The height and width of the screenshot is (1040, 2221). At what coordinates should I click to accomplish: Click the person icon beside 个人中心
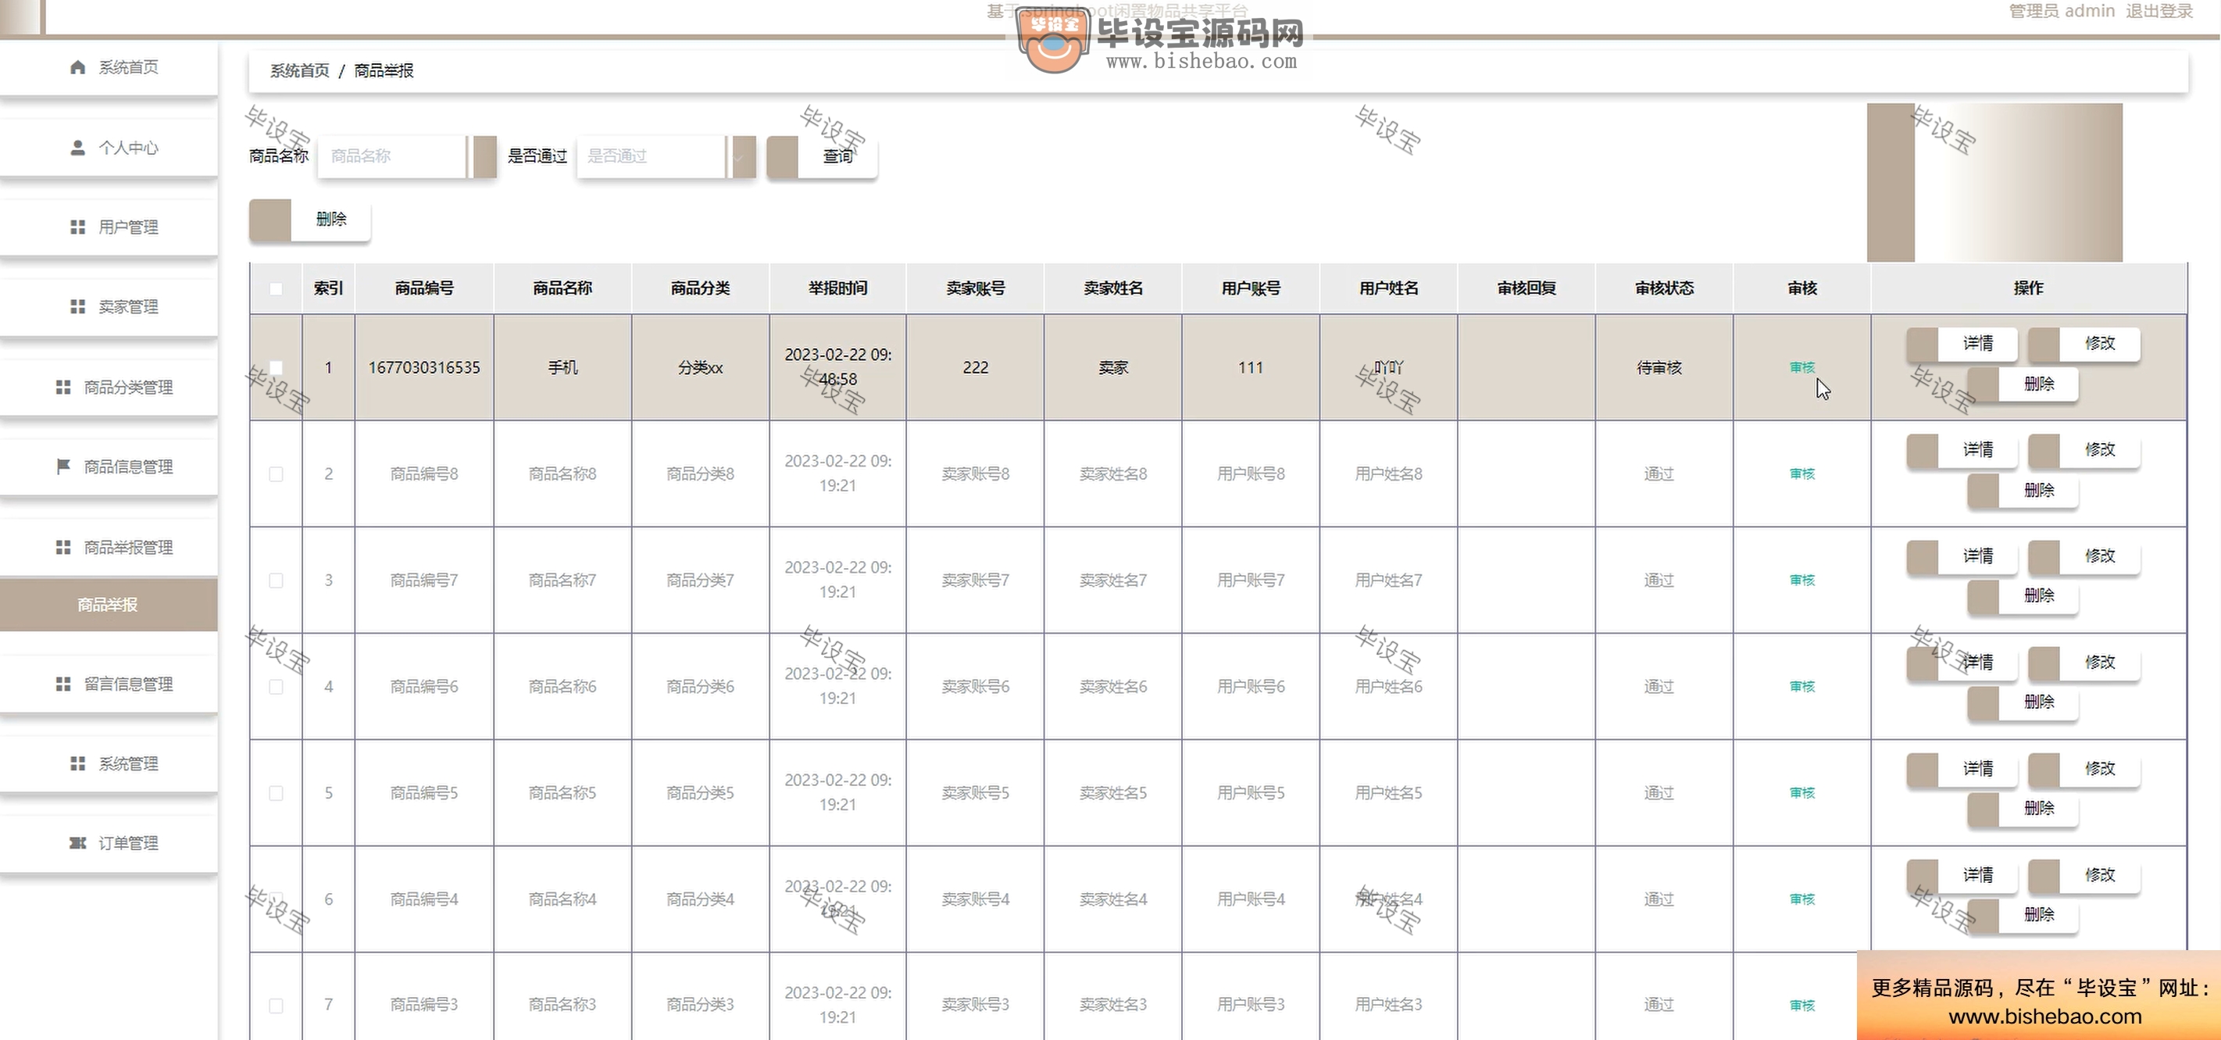click(x=77, y=148)
